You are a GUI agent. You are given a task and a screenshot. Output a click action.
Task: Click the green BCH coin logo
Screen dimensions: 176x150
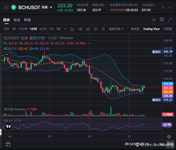14,7
